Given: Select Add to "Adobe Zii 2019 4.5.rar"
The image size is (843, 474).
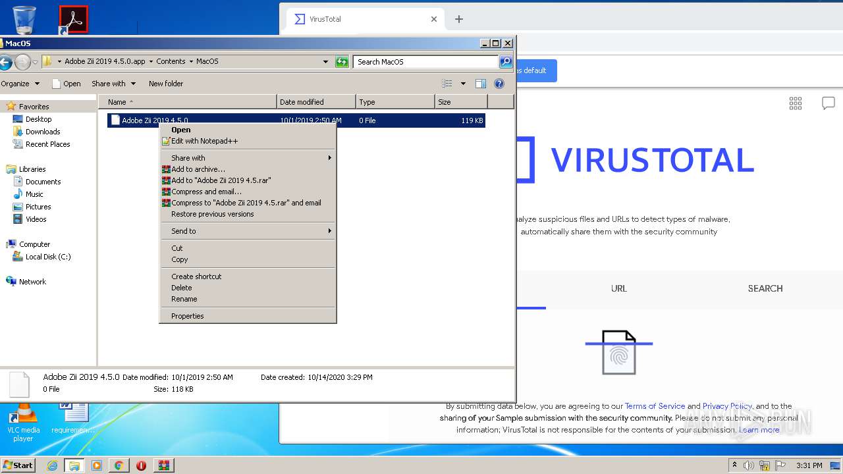Looking at the screenshot, I should [248, 180].
